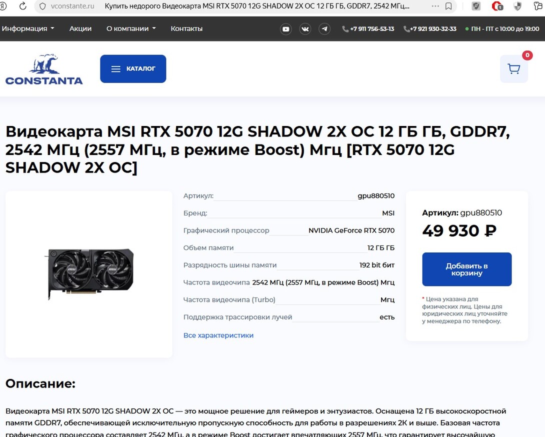The image size is (545, 437).
Task: Select the 12 ГБ ГБ memory value
Action: point(381,248)
